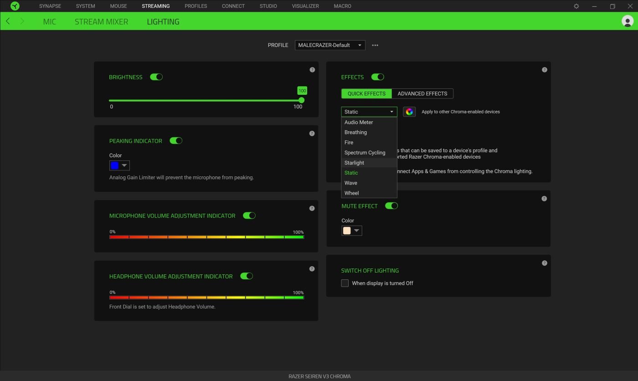
Task: Open the LIGHTING sub-tab
Action: pyautogui.click(x=163, y=21)
